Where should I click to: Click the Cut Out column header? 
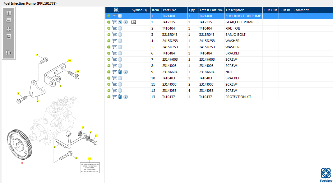coord(271,10)
